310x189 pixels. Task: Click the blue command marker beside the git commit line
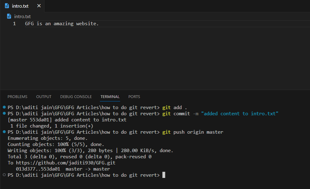(4, 113)
